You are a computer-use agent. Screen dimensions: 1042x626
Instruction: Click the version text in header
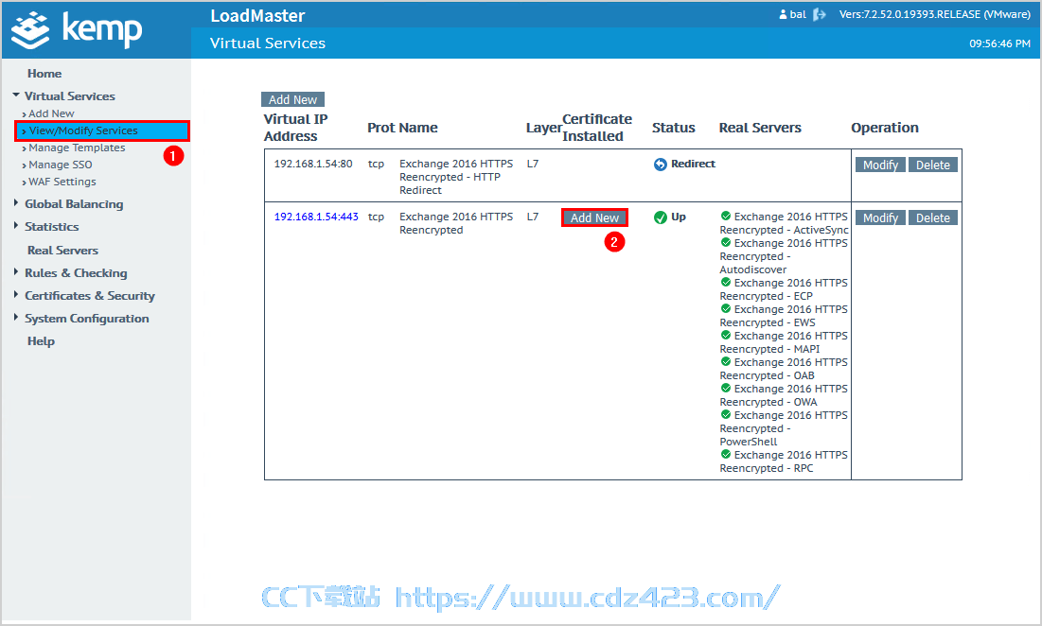point(934,14)
